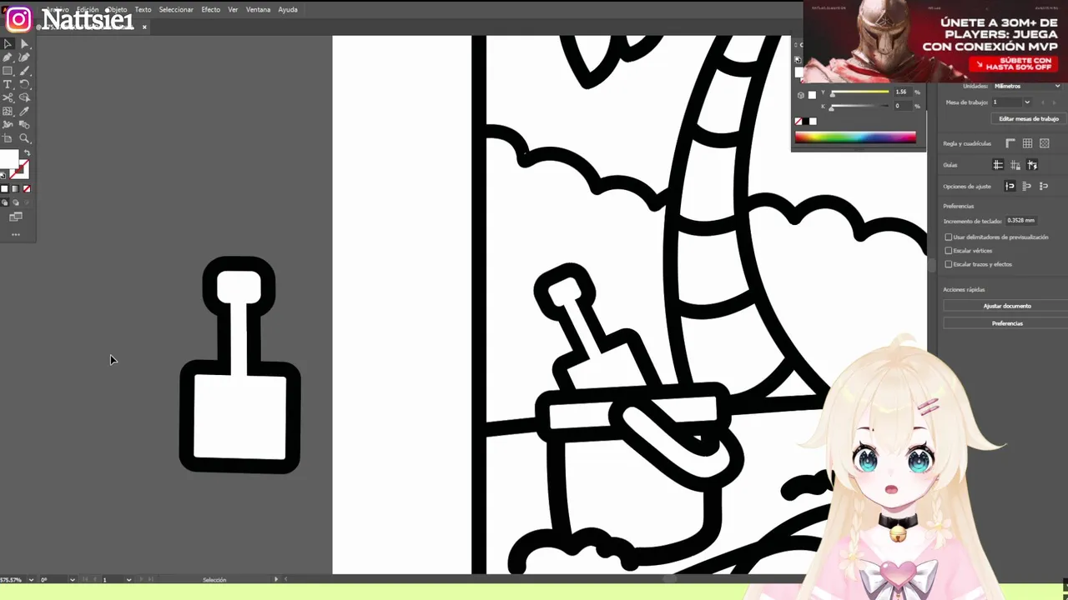Enable Escalar trazos y efectos checkbox

pyautogui.click(x=948, y=264)
